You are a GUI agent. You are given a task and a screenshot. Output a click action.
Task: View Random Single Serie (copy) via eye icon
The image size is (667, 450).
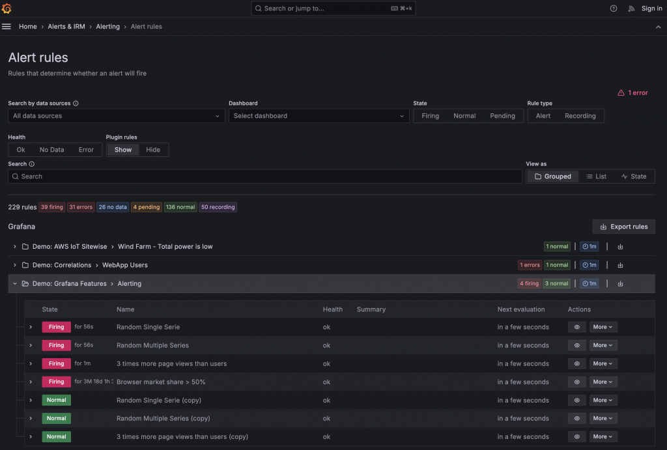[577, 401]
